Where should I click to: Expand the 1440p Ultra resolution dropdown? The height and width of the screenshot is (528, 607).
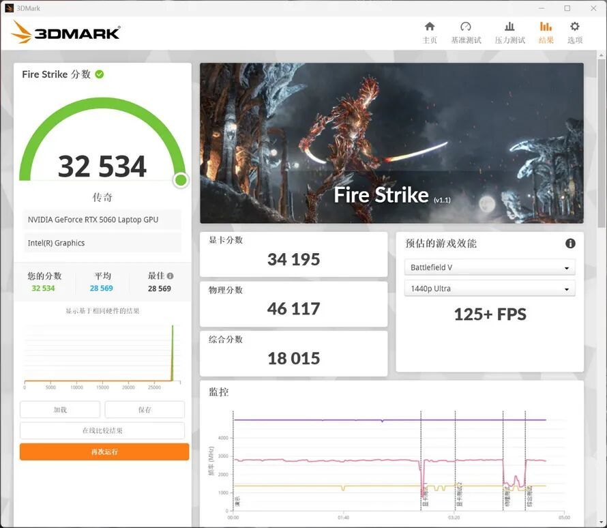click(490, 289)
